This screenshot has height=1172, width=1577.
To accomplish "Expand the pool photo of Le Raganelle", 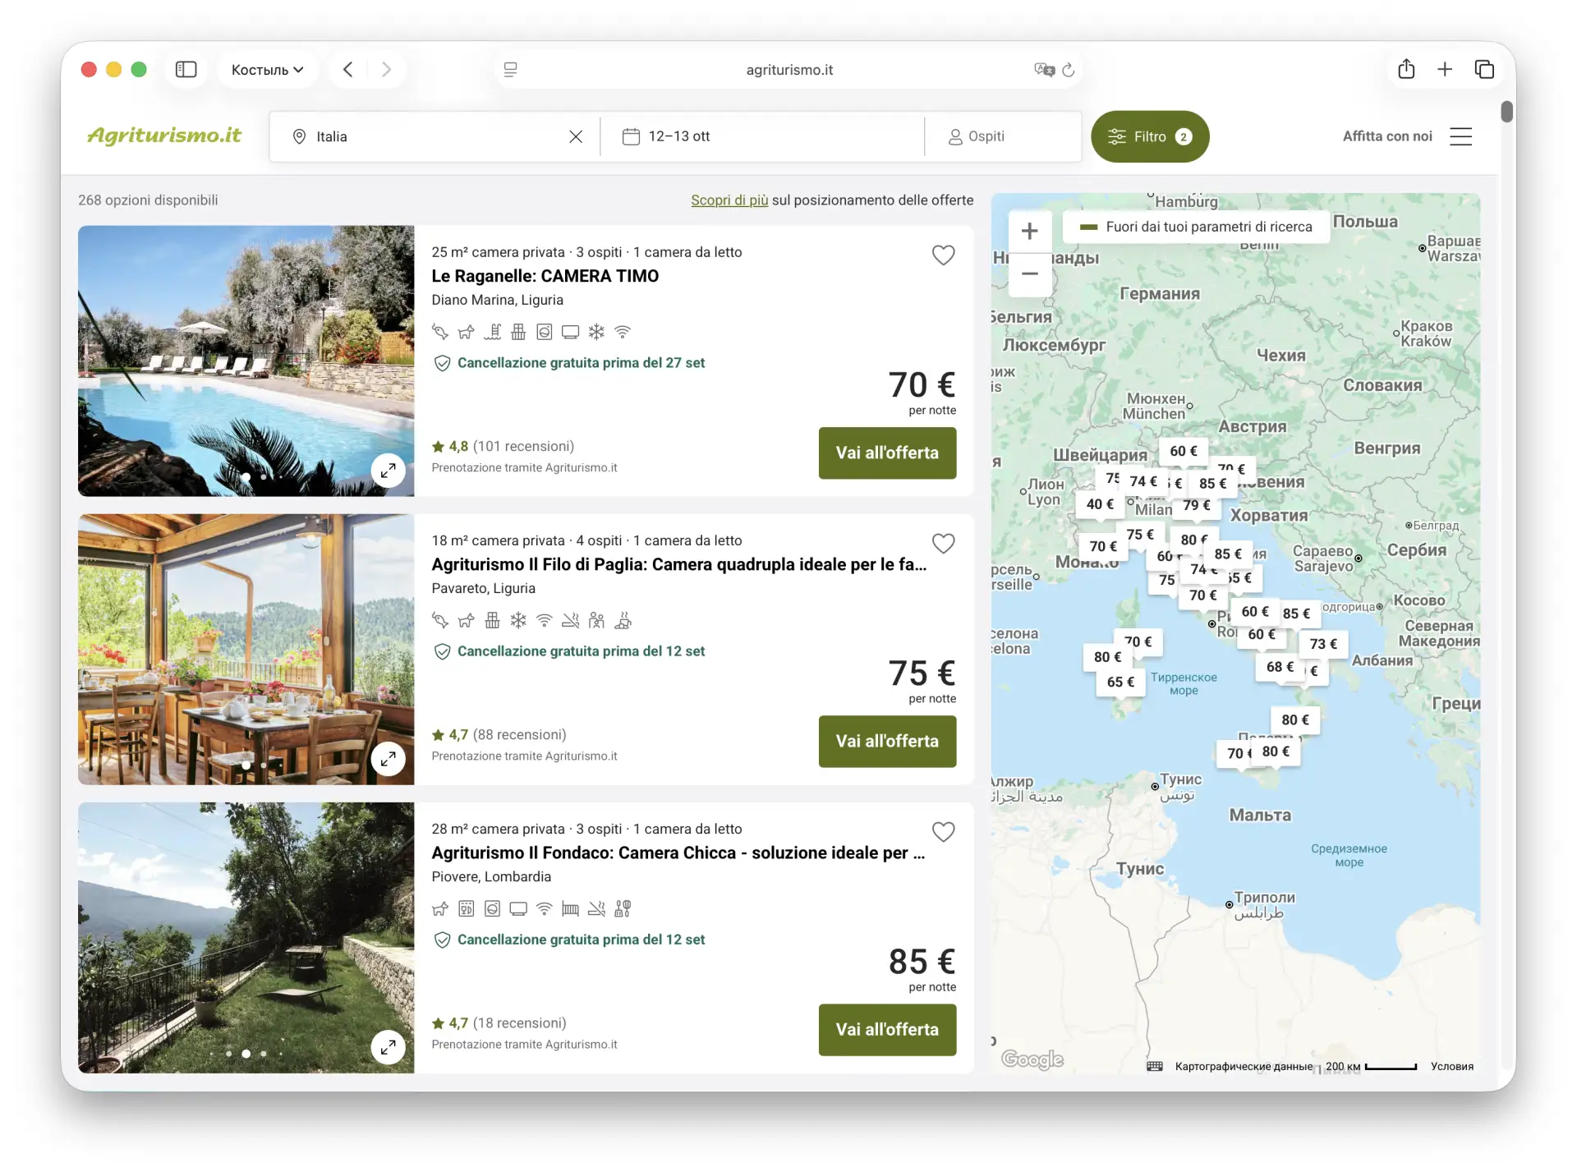I will [388, 470].
